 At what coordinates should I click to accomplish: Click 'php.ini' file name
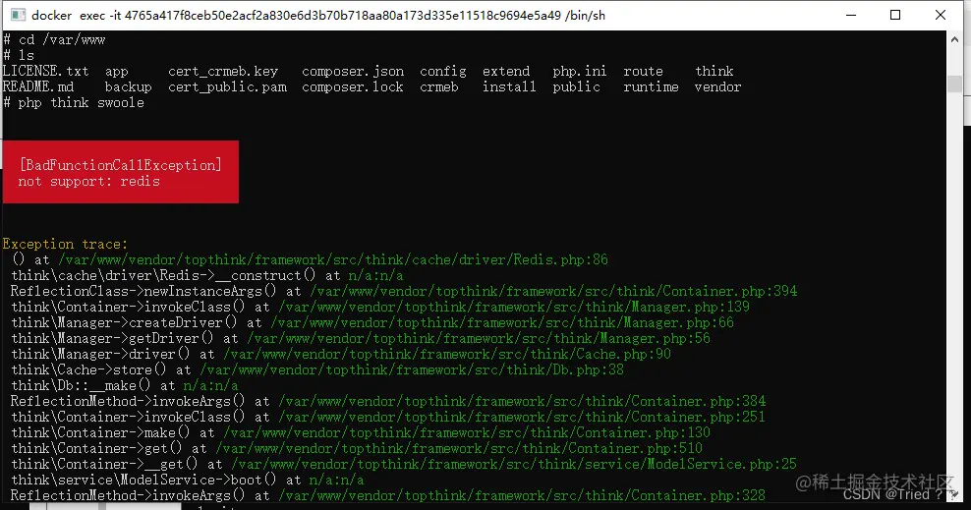point(580,71)
